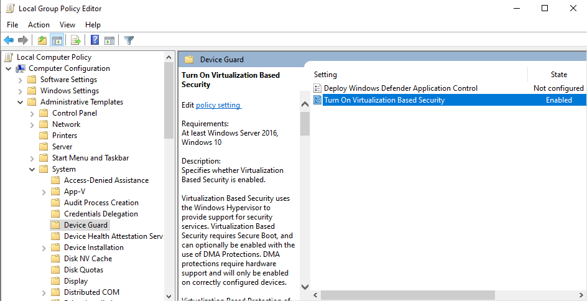
Task: Click the settings list horizontal scroll left arrow
Action: [315, 295]
